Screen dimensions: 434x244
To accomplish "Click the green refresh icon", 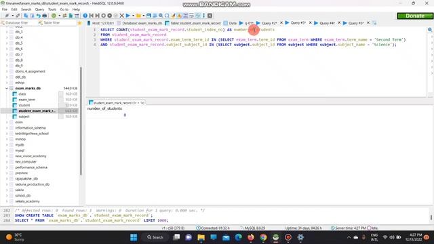I will [54, 16].
